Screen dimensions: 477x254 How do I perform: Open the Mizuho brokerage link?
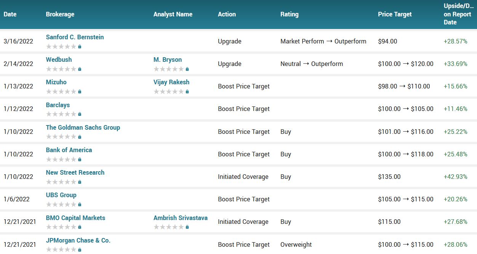tap(56, 82)
